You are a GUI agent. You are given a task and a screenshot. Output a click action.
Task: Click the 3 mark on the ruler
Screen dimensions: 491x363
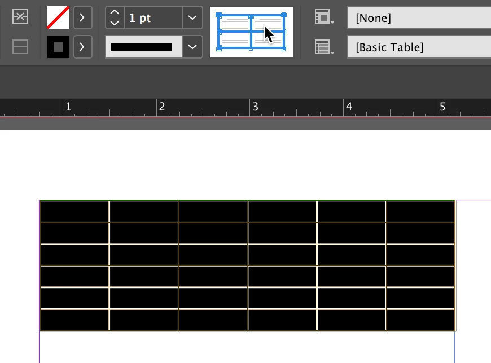click(x=255, y=107)
